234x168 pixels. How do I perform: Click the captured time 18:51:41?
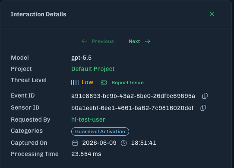[x=144, y=143]
